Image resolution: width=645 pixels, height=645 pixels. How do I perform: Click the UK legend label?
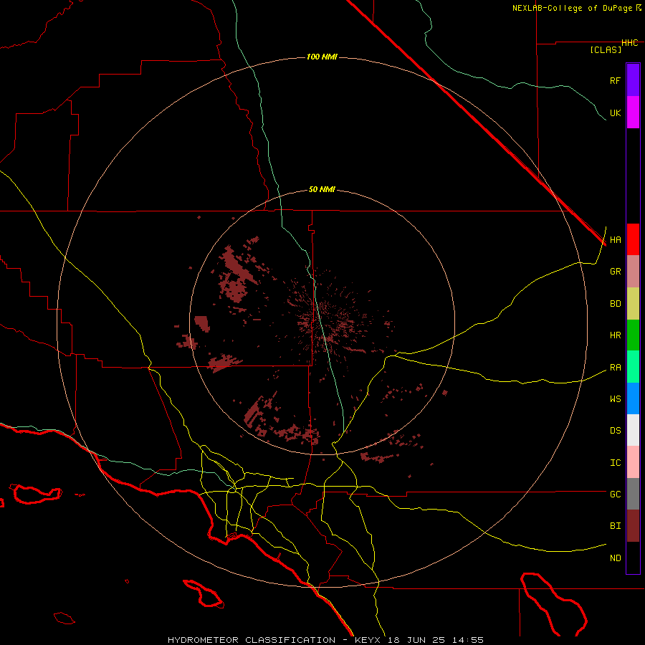pos(615,113)
